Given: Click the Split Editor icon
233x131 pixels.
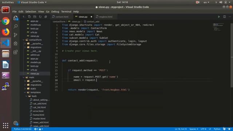Looking at the screenshot, I should pos(224,17).
